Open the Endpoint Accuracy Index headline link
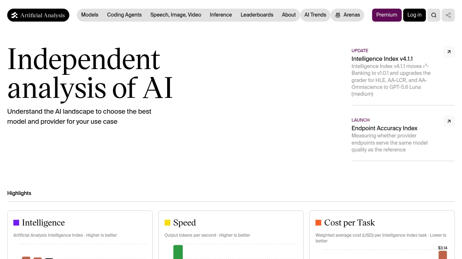462x259 pixels. point(384,128)
